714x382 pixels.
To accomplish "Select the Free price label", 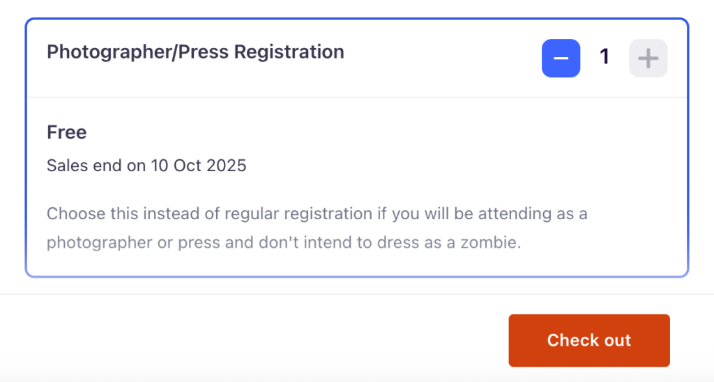I will coord(66,132).
